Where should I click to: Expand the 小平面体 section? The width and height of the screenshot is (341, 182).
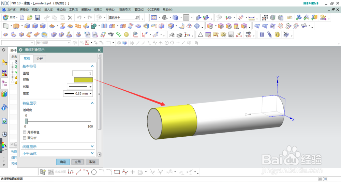[92, 153]
